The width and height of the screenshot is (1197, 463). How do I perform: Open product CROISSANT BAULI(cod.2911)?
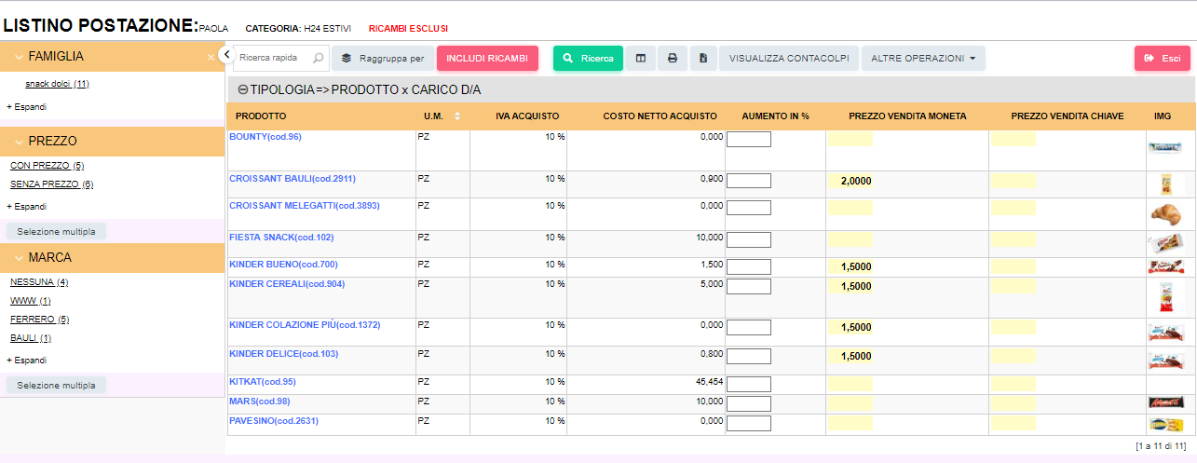click(292, 178)
